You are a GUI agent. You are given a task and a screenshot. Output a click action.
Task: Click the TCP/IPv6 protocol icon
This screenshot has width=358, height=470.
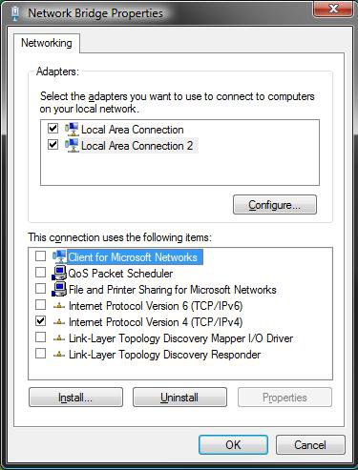(59, 306)
